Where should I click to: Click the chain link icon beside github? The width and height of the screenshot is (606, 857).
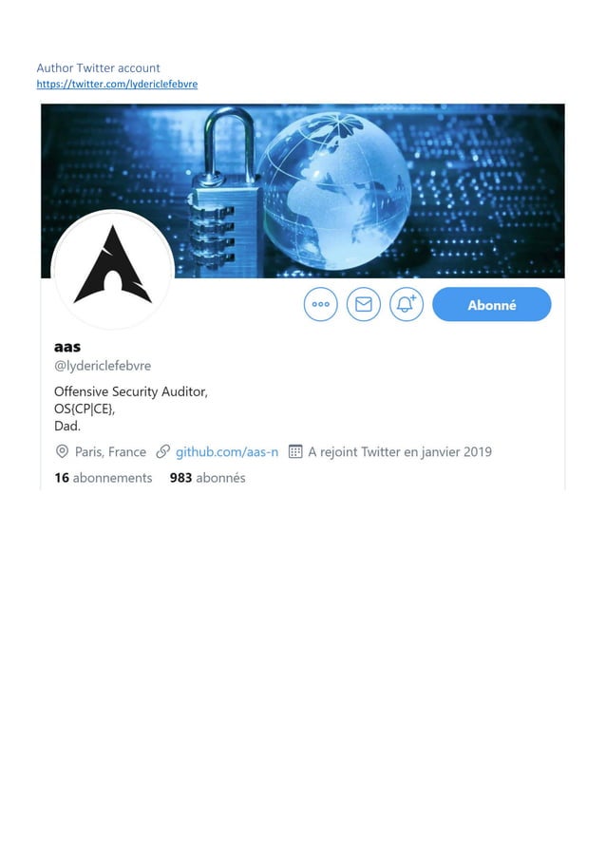tap(162, 451)
